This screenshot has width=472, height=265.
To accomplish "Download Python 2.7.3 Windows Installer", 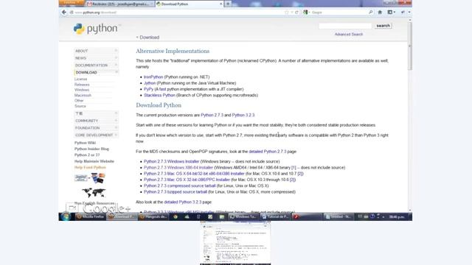I will [171, 161].
